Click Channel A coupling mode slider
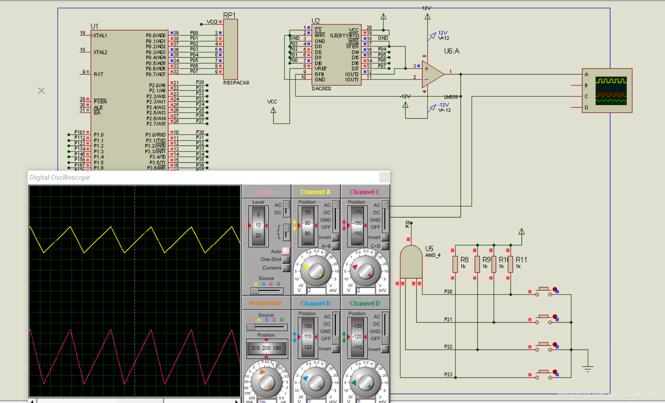Image resolution: width=665 pixels, height=403 pixels. [x=336, y=216]
